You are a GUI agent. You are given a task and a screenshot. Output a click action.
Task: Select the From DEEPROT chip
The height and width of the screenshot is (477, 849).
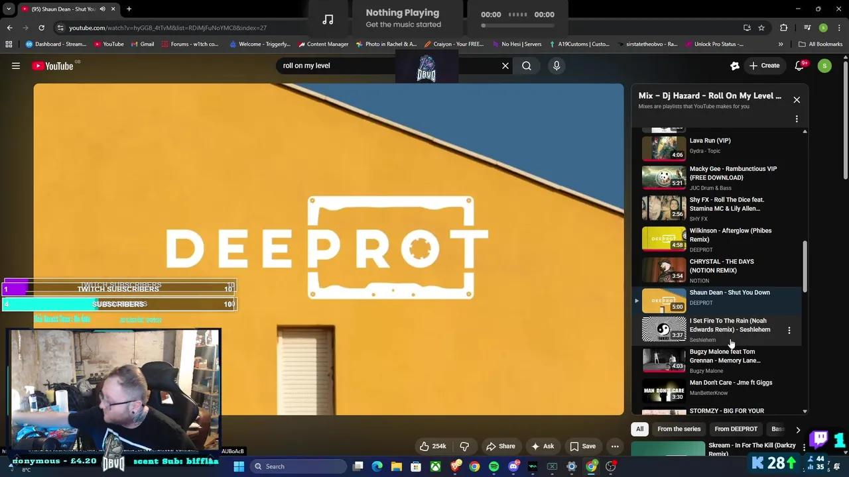pyautogui.click(x=736, y=429)
